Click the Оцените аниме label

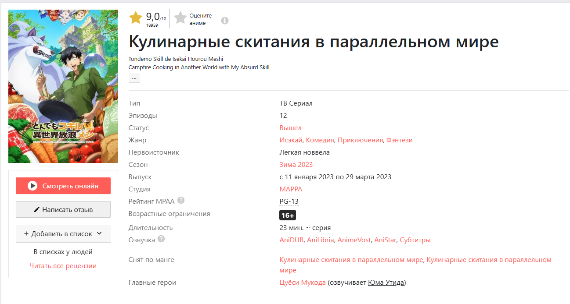coord(201,19)
